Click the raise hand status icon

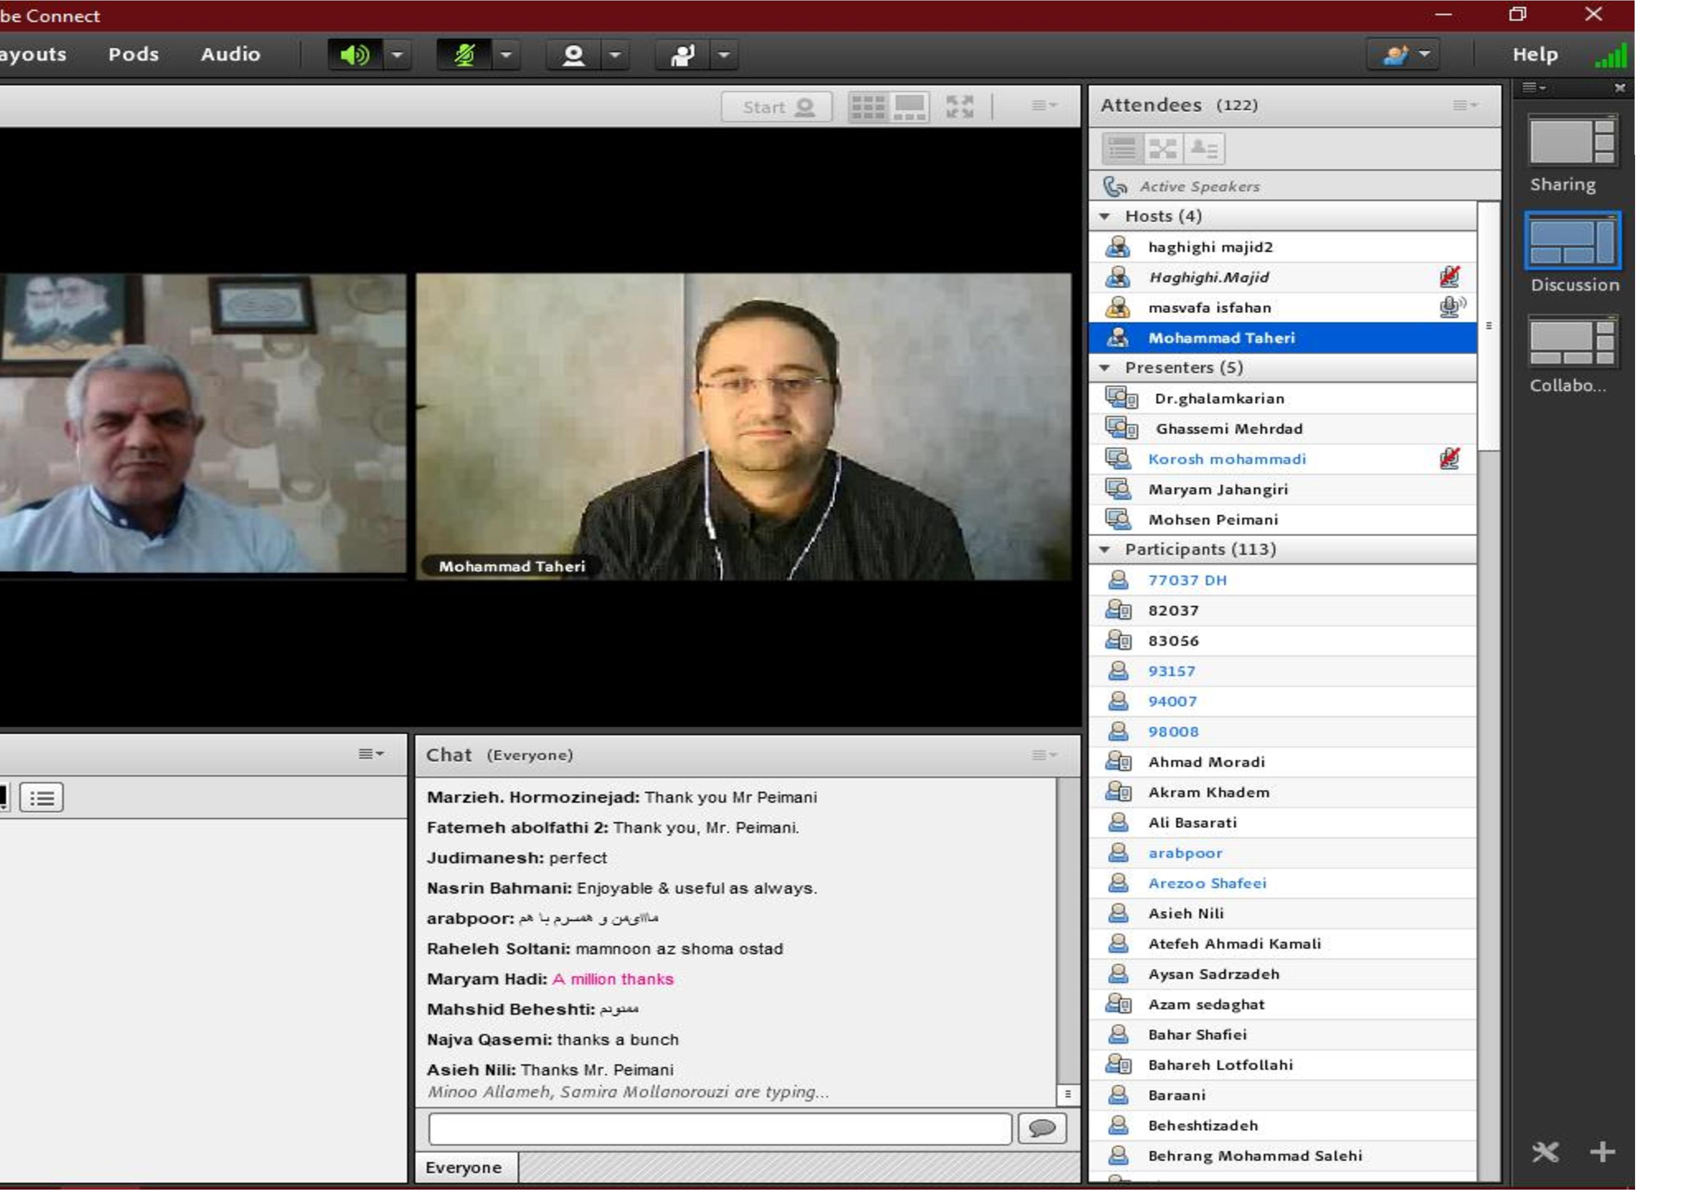pyautogui.click(x=682, y=55)
